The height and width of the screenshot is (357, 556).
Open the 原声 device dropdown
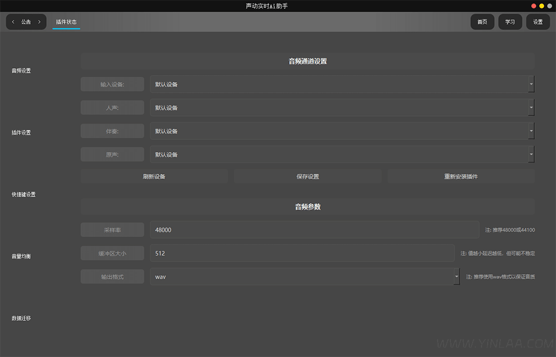pos(531,154)
